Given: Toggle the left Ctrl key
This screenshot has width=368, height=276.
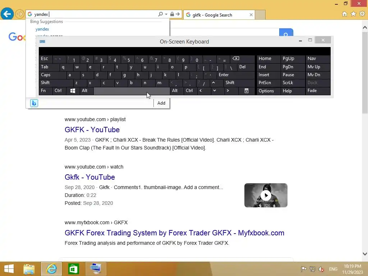Looking at the screenshot, I should tap(59, 91).
